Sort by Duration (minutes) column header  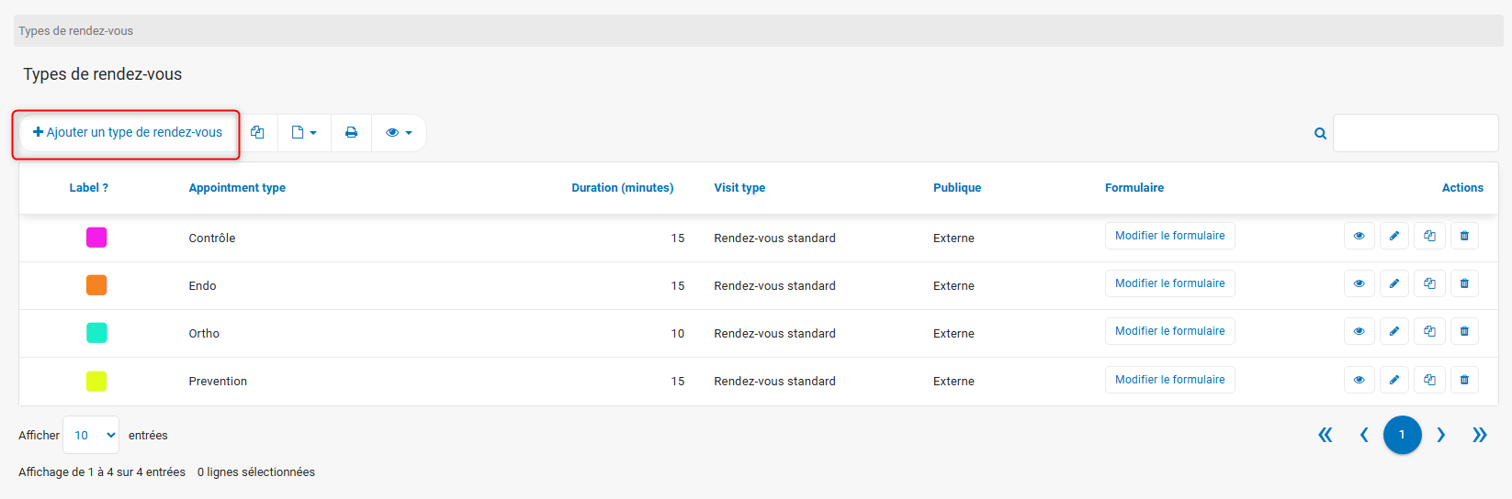click(622, 188)
